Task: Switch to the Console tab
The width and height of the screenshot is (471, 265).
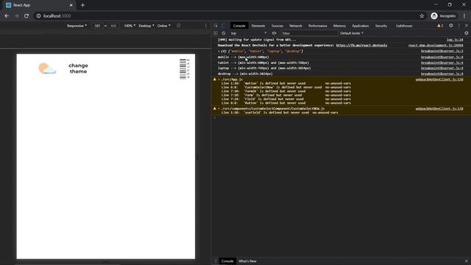Action: [239, 26]
